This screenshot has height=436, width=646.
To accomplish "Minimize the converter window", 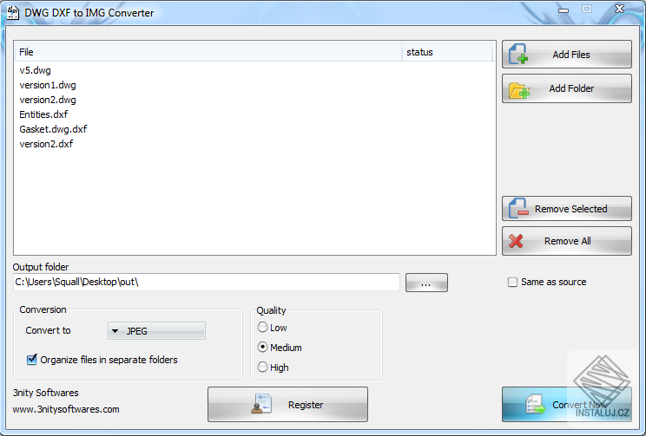I will click(564, 10).
